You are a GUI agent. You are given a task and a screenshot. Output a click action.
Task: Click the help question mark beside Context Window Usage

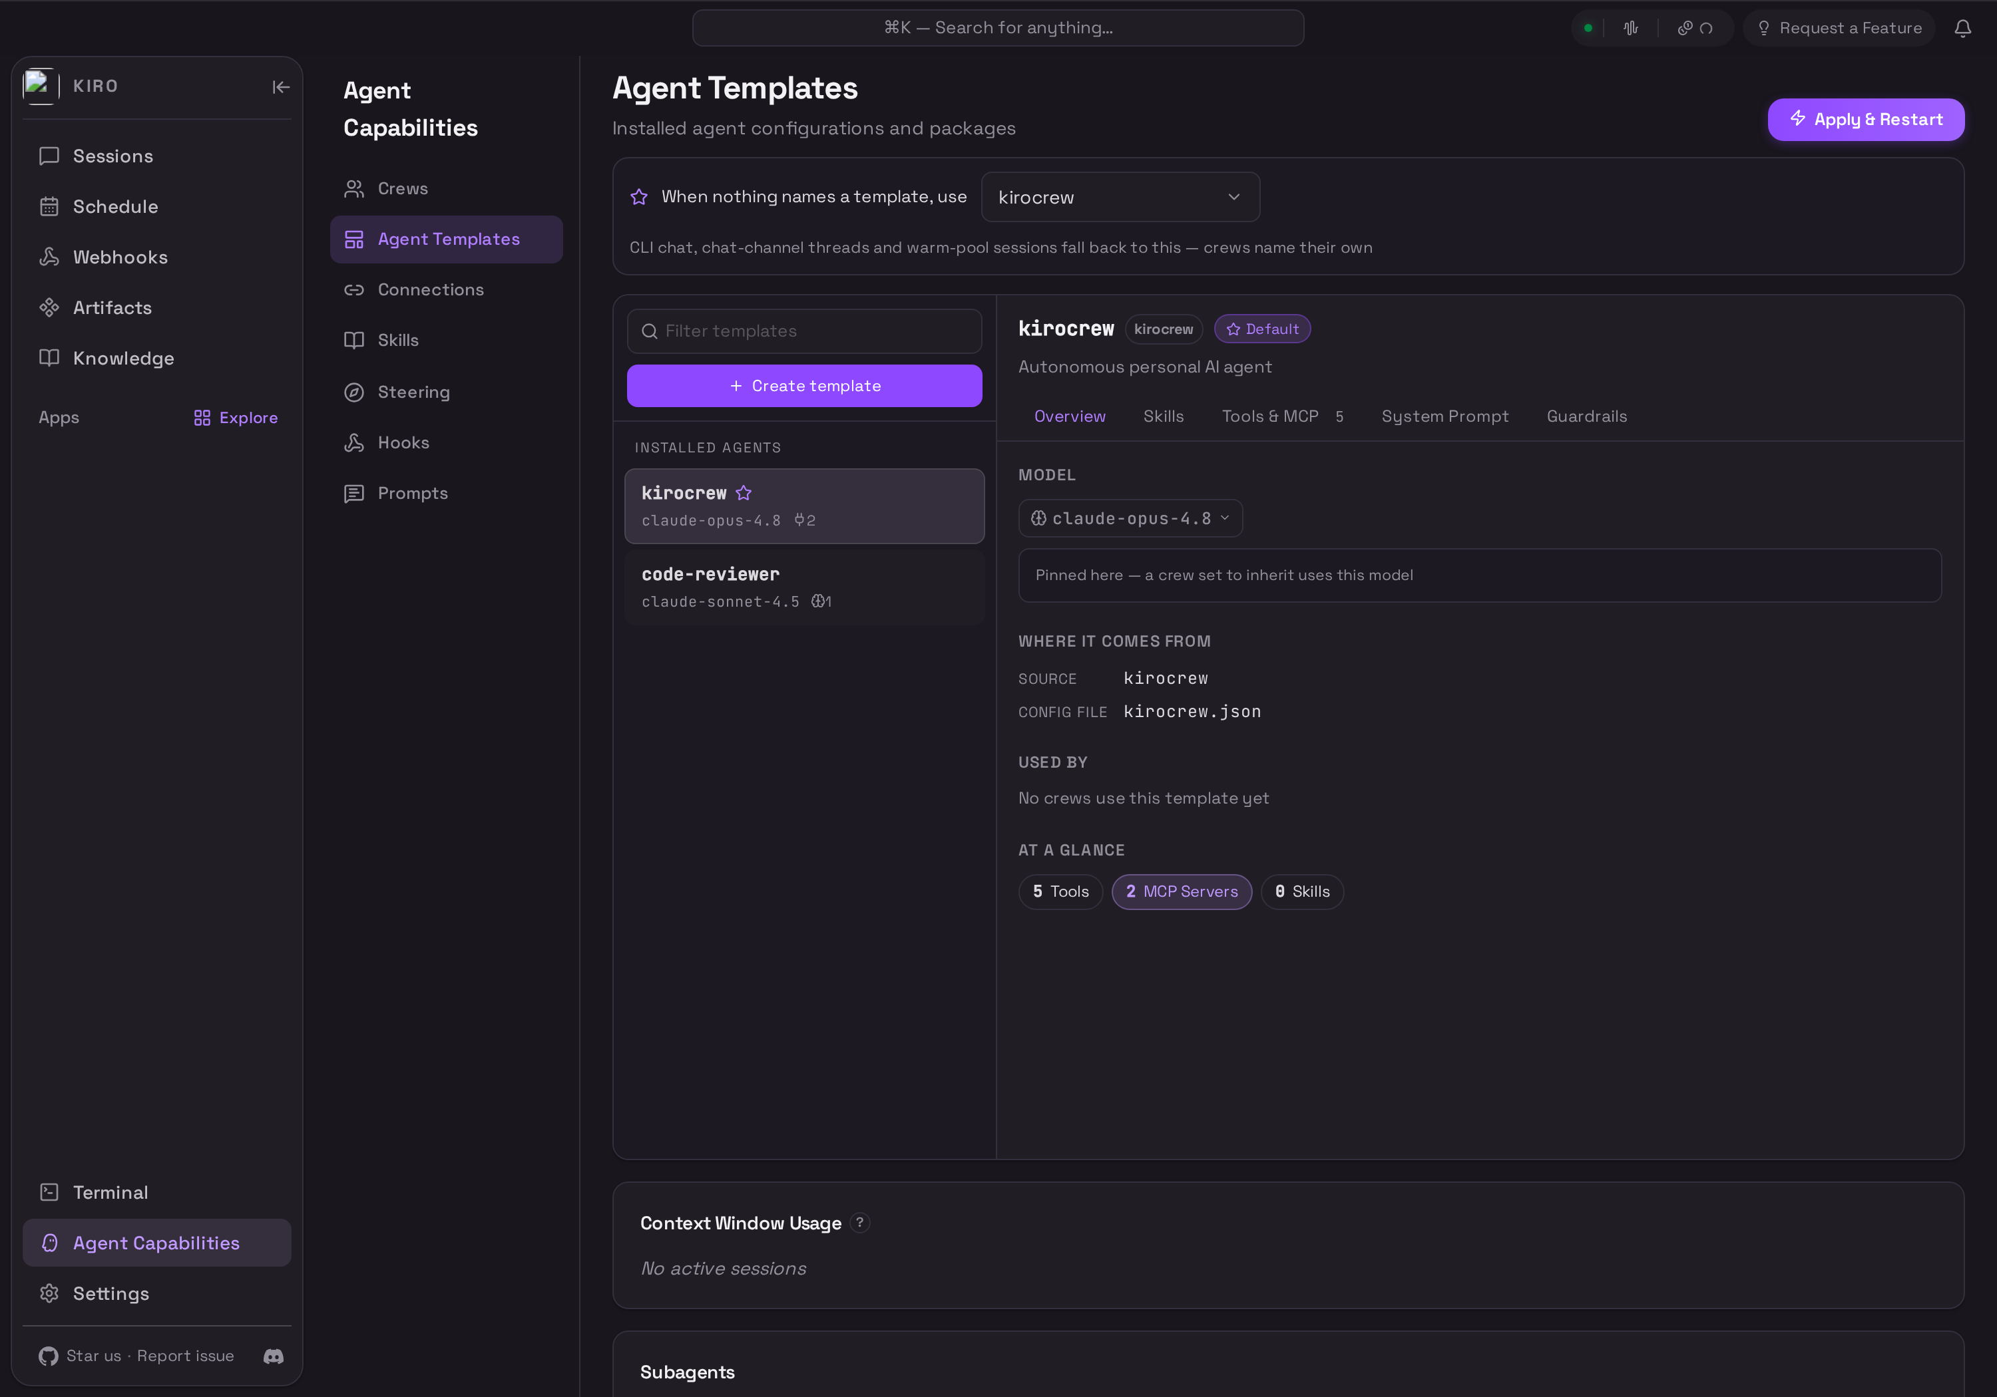click(859, 1223)
